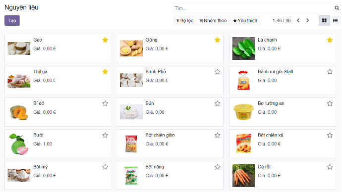Open the Yêu thích favorites dropdown
The height and width of the screenshot is (192, 342).
coord(245,21)
